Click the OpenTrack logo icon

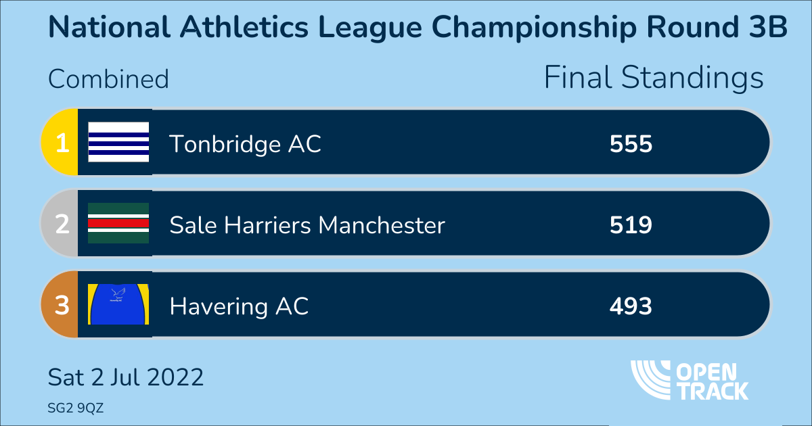point(651,379)
